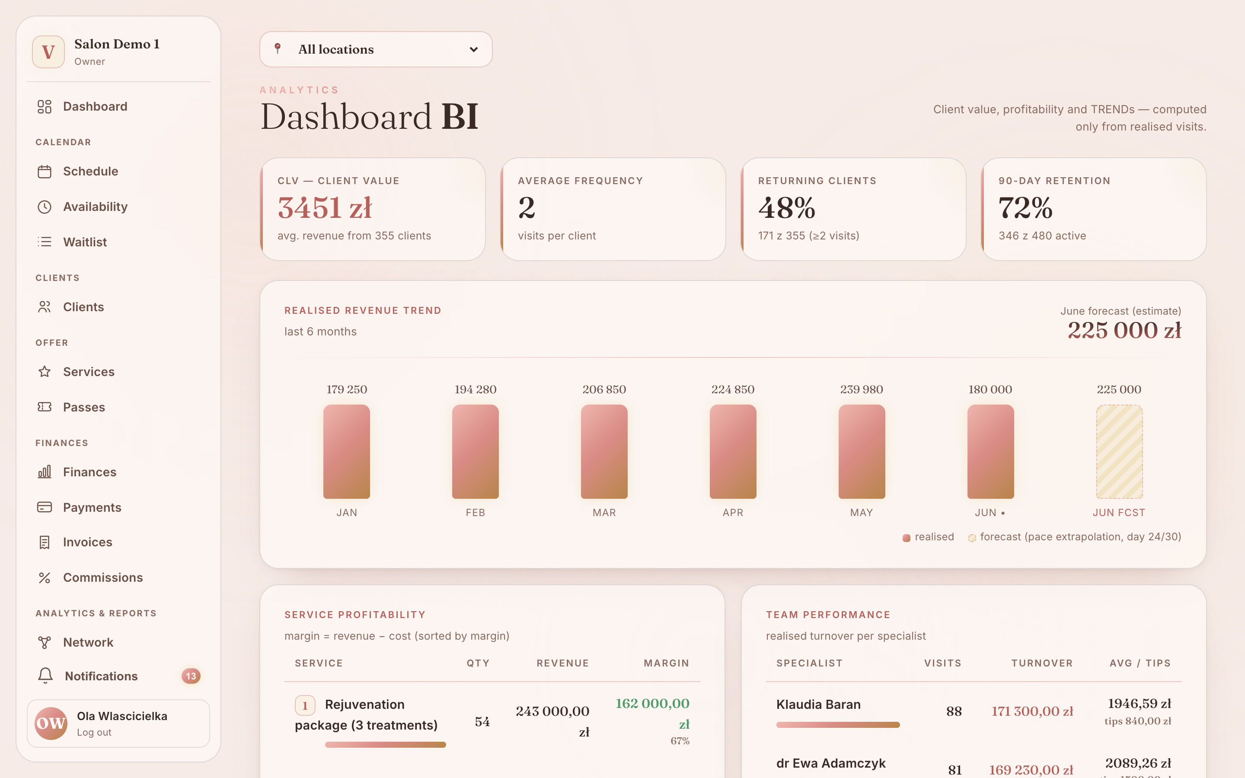This screenshot has width=1245, height=778.
Task: Click Salon Demo 1 title
Action: (117, 44)
